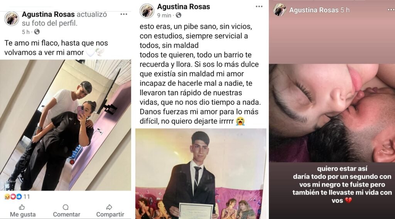Open the mirror selfie couple photo
Screen dimensions: 395x219
coord(66,125)
